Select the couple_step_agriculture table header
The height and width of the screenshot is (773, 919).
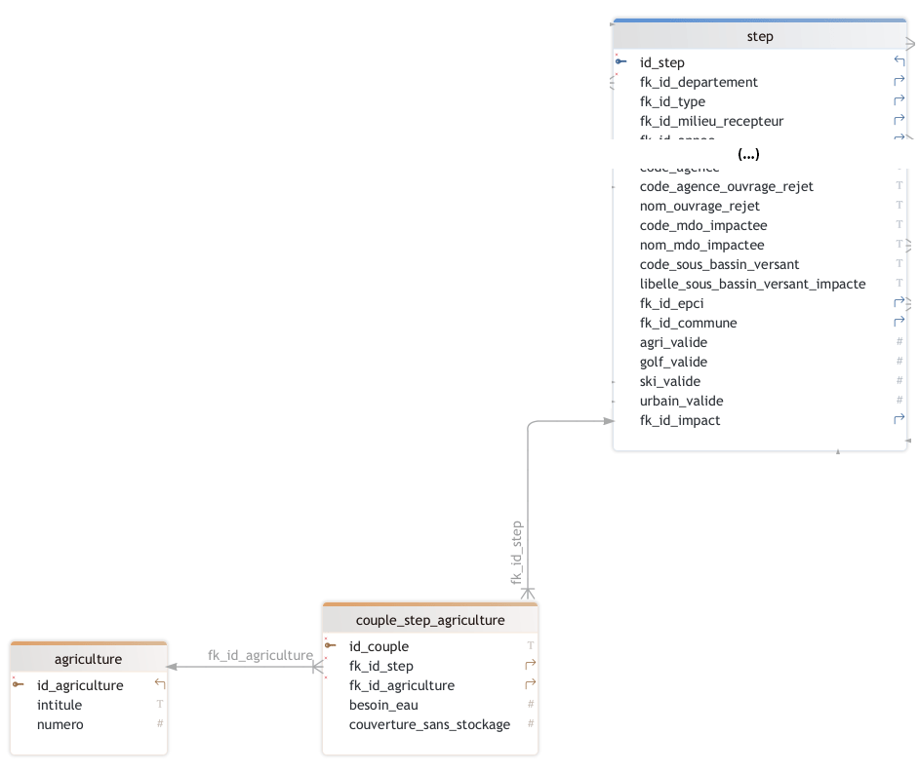pos(430,620)
